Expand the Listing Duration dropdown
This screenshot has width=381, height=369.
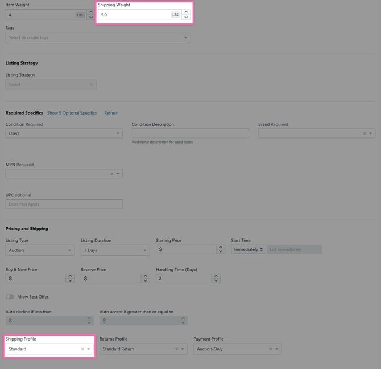[115, 250]
